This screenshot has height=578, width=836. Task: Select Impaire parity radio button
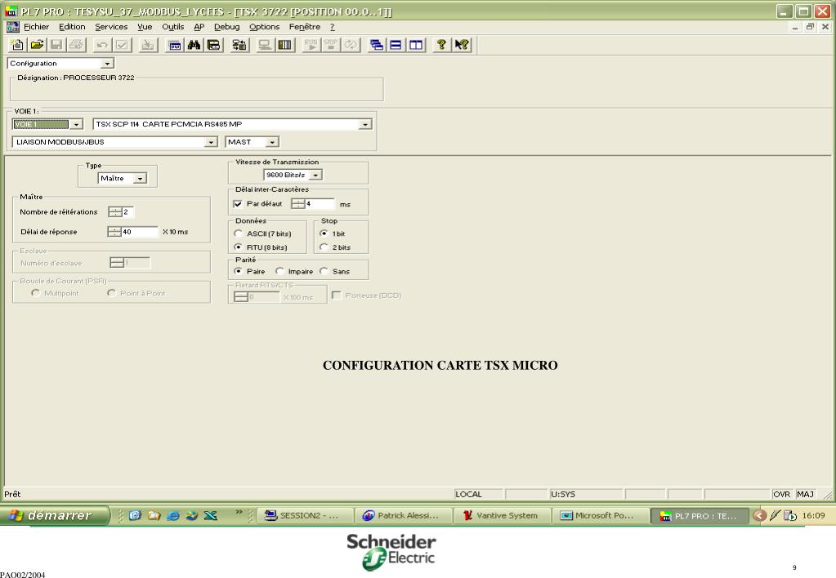(279, 271)
